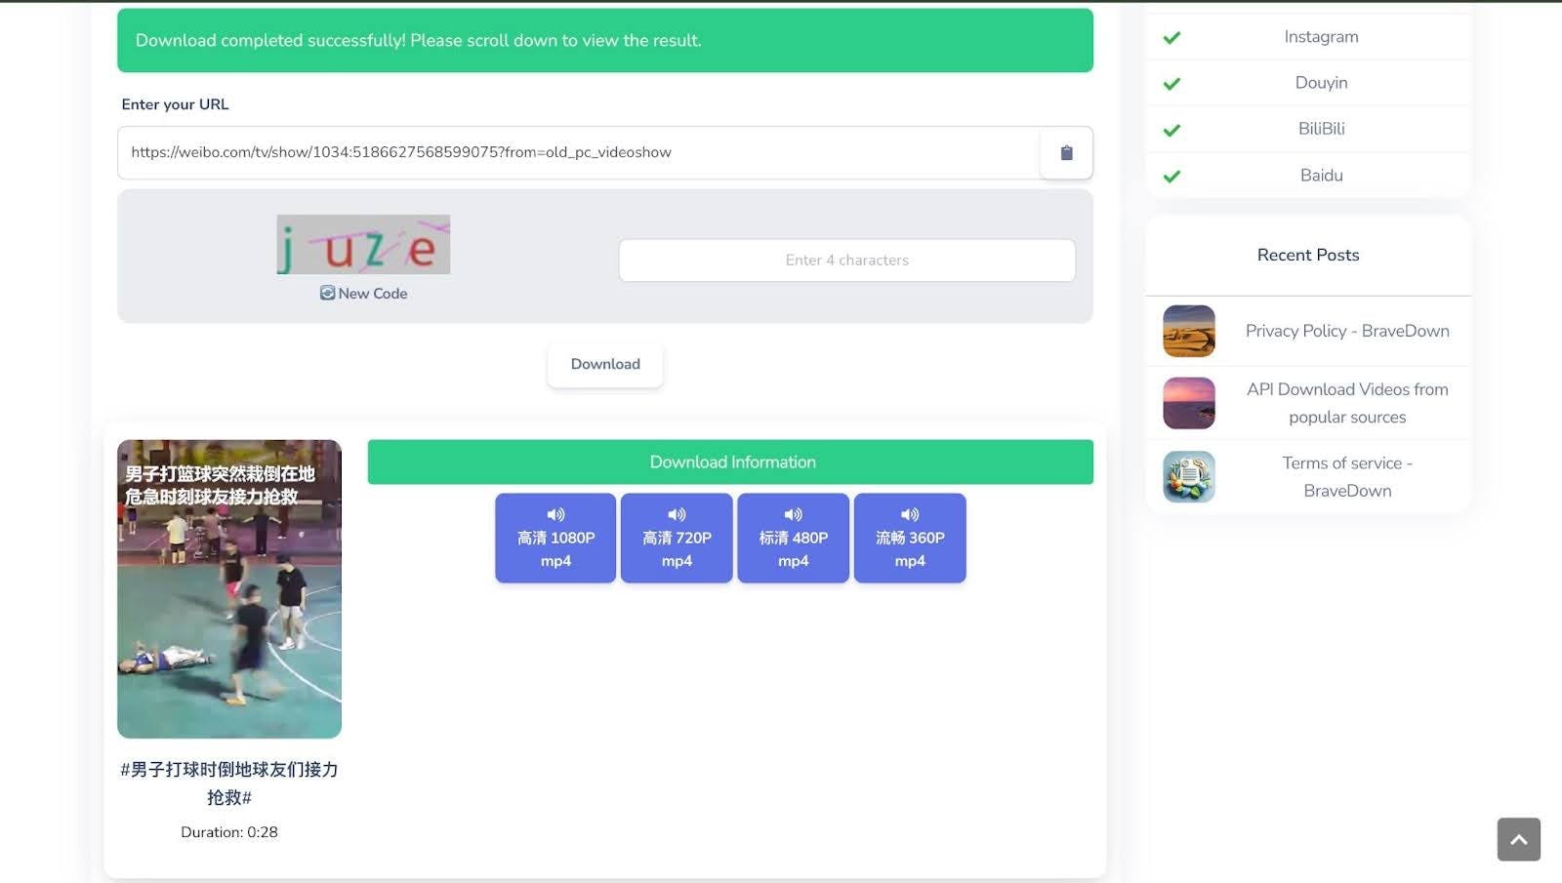
Task: Click the scroll-to-top arrow button
Action: point(1518,839)
